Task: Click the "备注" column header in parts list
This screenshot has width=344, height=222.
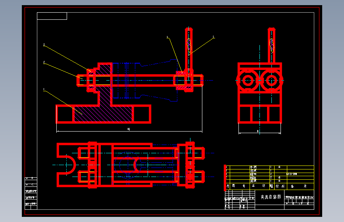Action: (299, 186)
